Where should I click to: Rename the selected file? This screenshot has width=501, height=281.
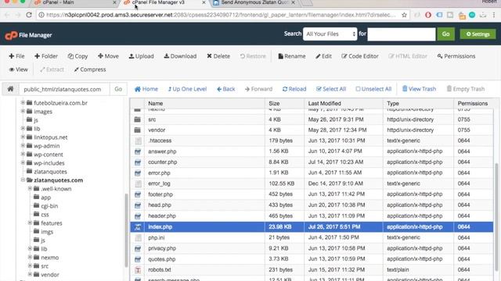click(x=292, y=56)
